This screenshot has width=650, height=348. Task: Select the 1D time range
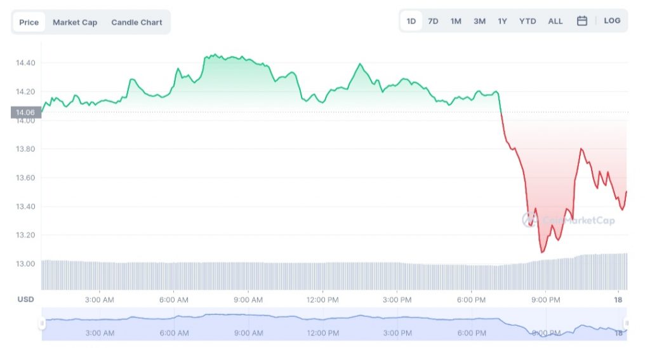coord(411,21)
